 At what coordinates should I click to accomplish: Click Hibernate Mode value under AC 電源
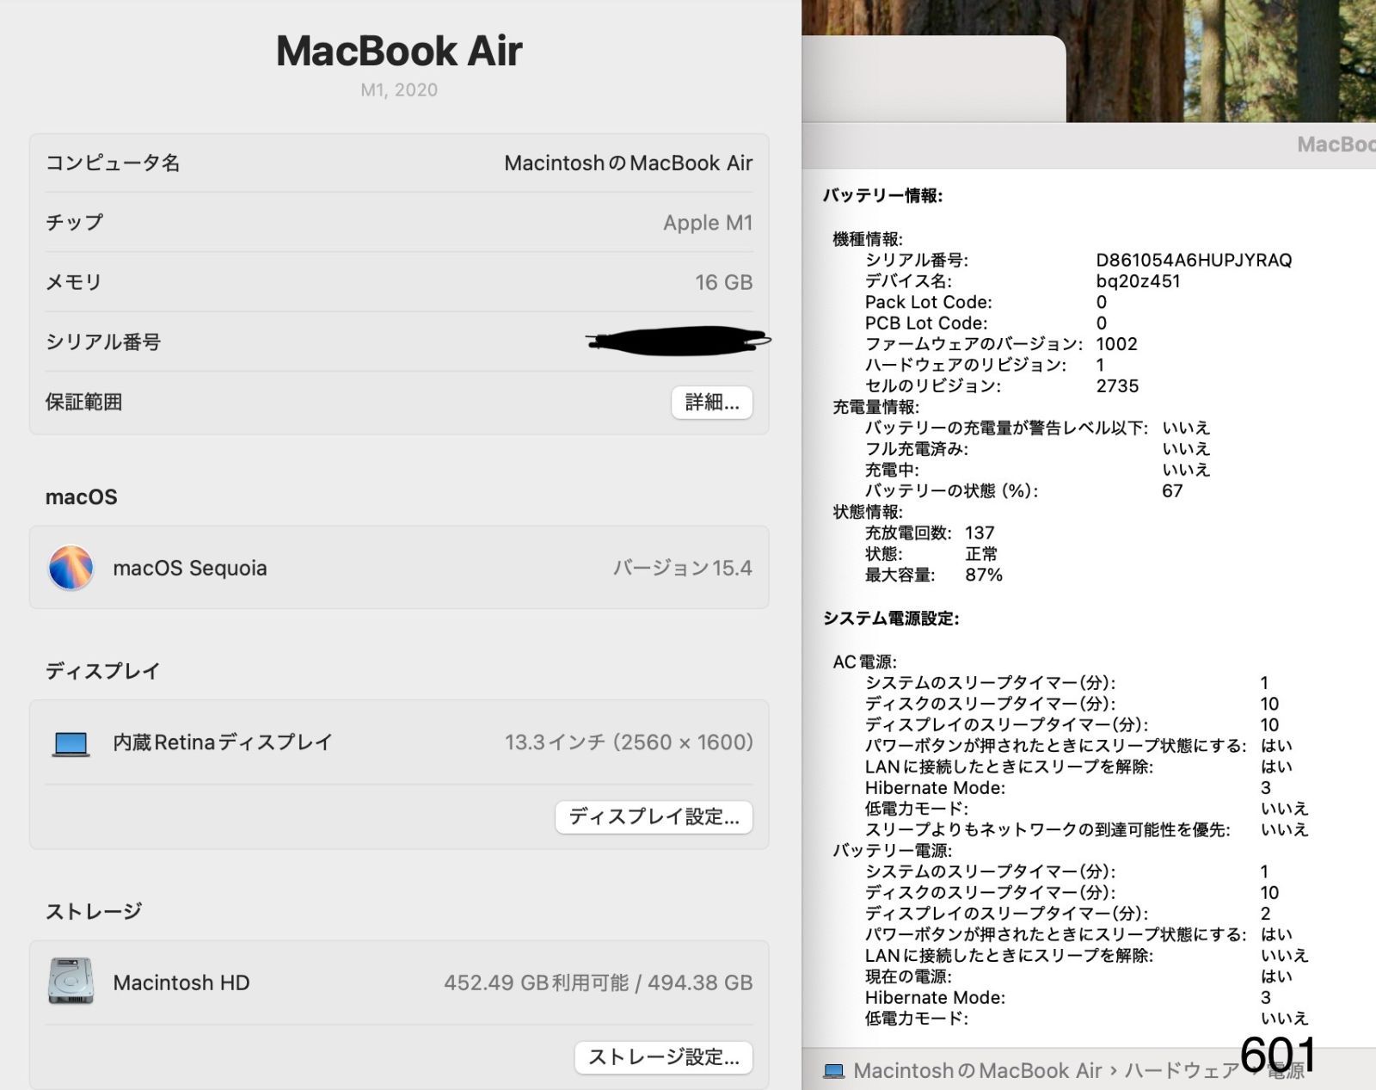(x=1264, y=787)
